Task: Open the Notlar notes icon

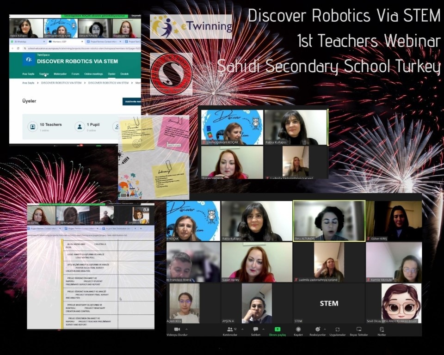Action: [x=382, y=330]
